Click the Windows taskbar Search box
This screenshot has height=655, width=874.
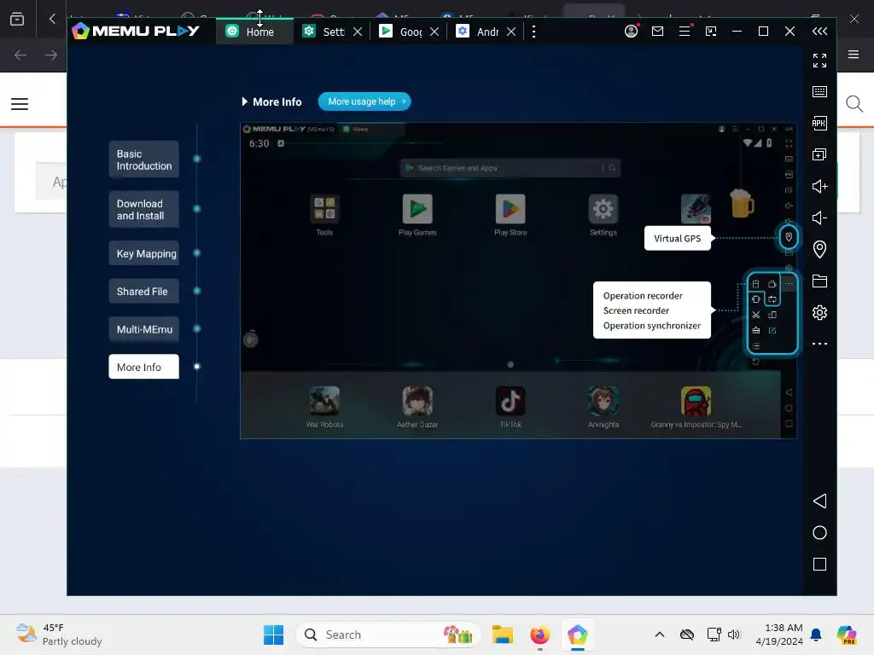click(388, 635)
